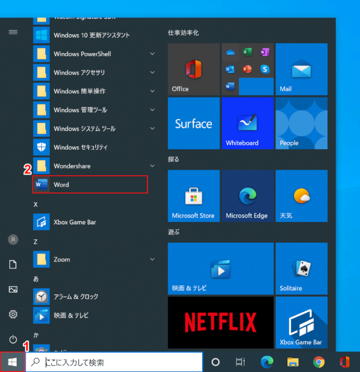
Task: Open Documents from the left rail
Action: coord(13,264)
